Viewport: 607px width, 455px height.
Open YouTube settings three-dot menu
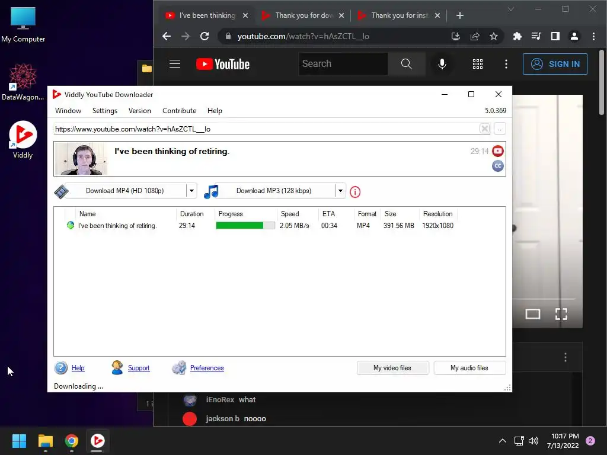(506, 64)
